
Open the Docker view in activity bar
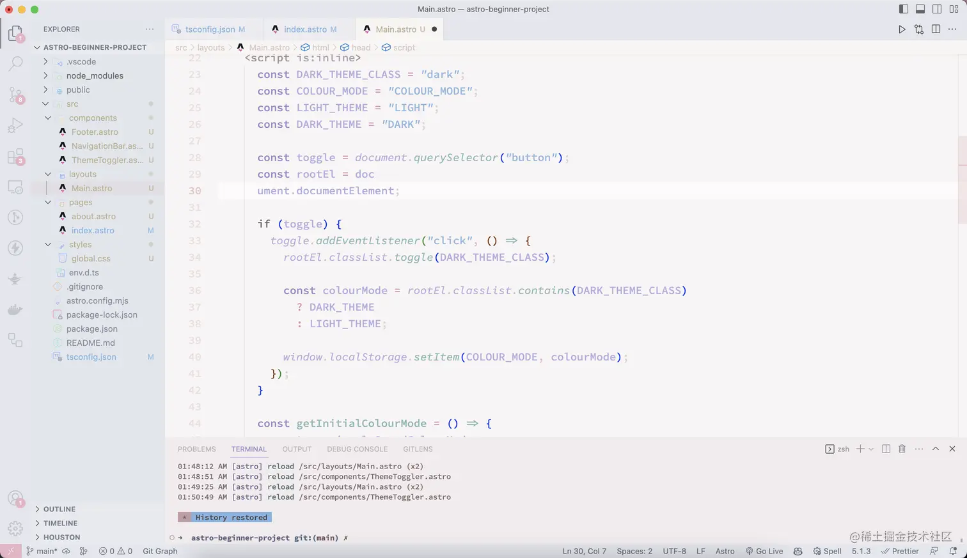click(x=15, y=310)
